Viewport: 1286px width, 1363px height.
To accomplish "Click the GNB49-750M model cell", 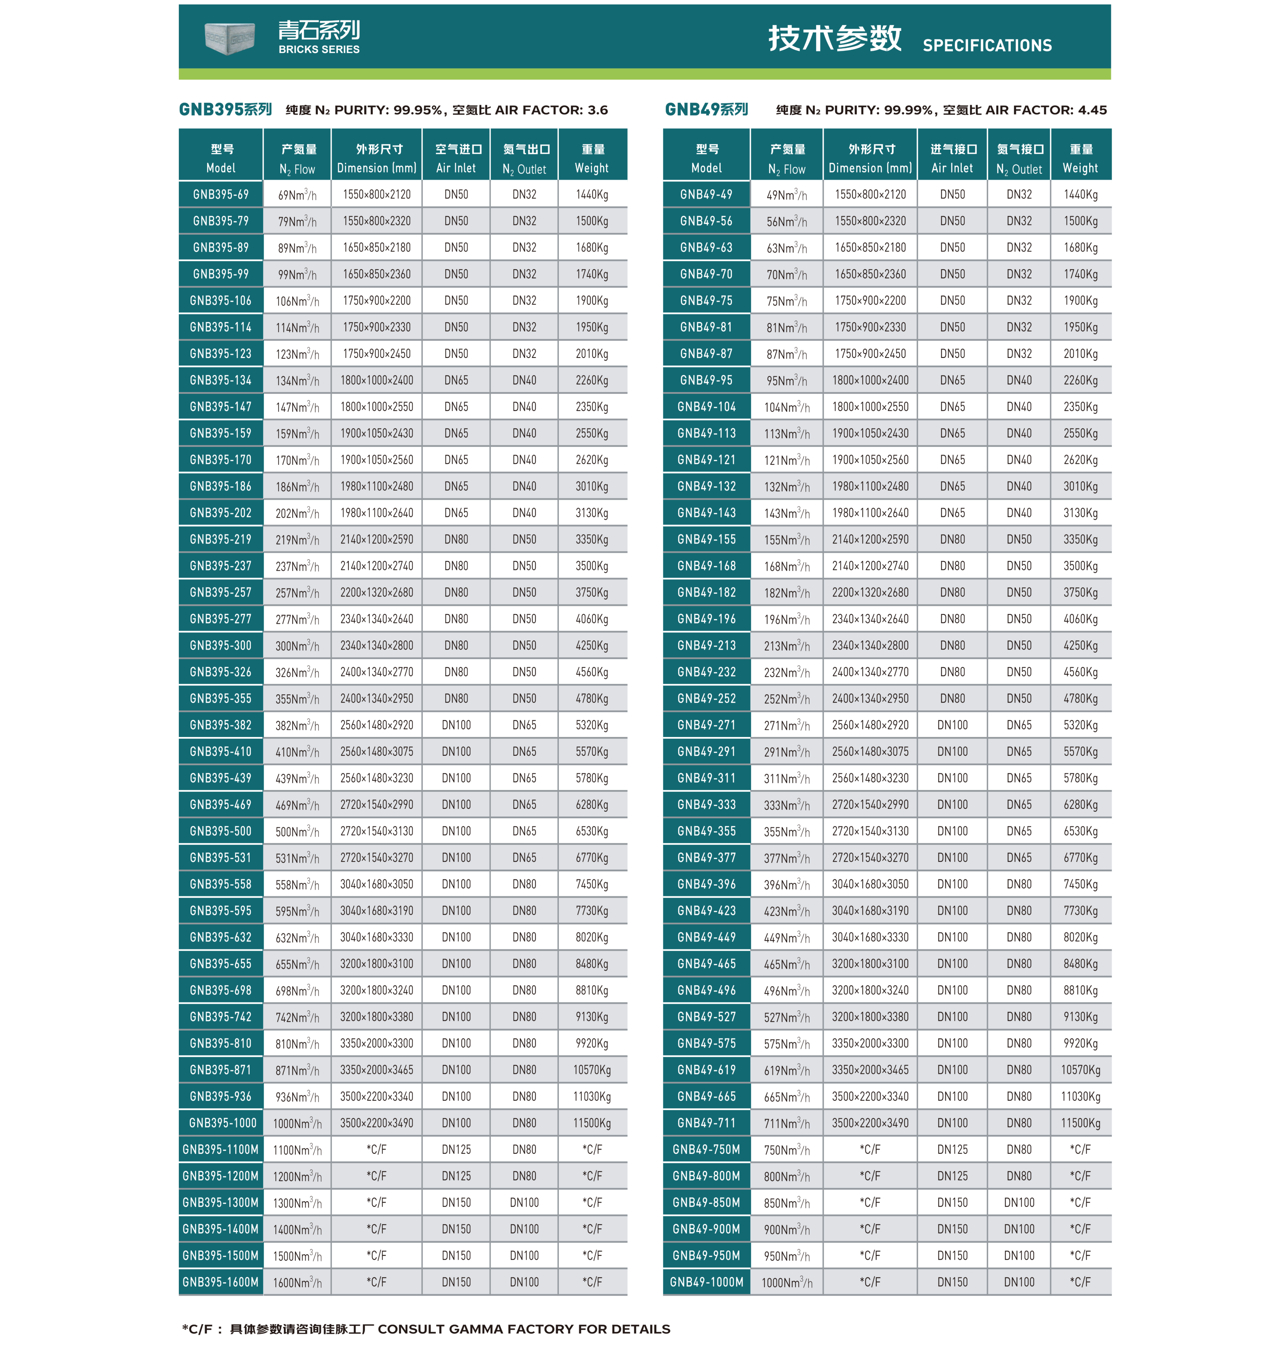I will click(x=706, y=1150).
